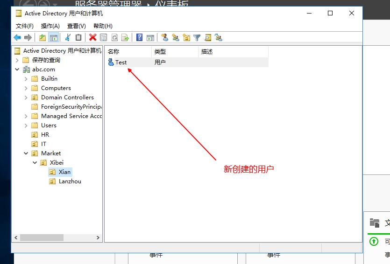The height and width of the screenshot is (264, 390).
Task: Click the Export list toolbar icon
Action: click(125, 38)
